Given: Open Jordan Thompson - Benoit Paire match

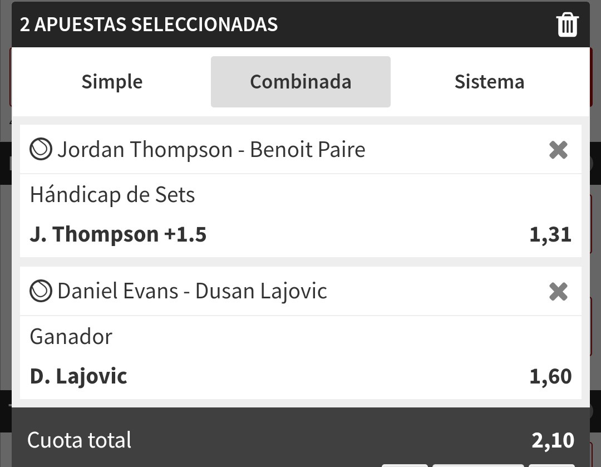Looking at the screenshot, I should click(211, 149).
